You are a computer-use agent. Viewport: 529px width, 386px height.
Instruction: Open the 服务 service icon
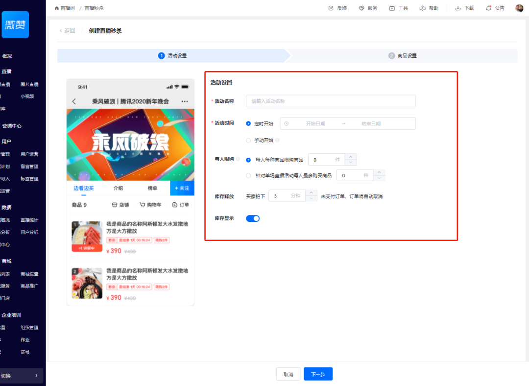point(361,8)
